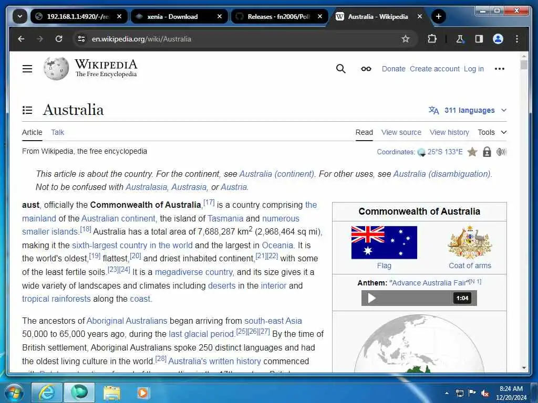The height and width of the screenshot is (403, 538).
Task: Open Windows Explorer folder taskbar icon
Action: click(x=111, y=393)
